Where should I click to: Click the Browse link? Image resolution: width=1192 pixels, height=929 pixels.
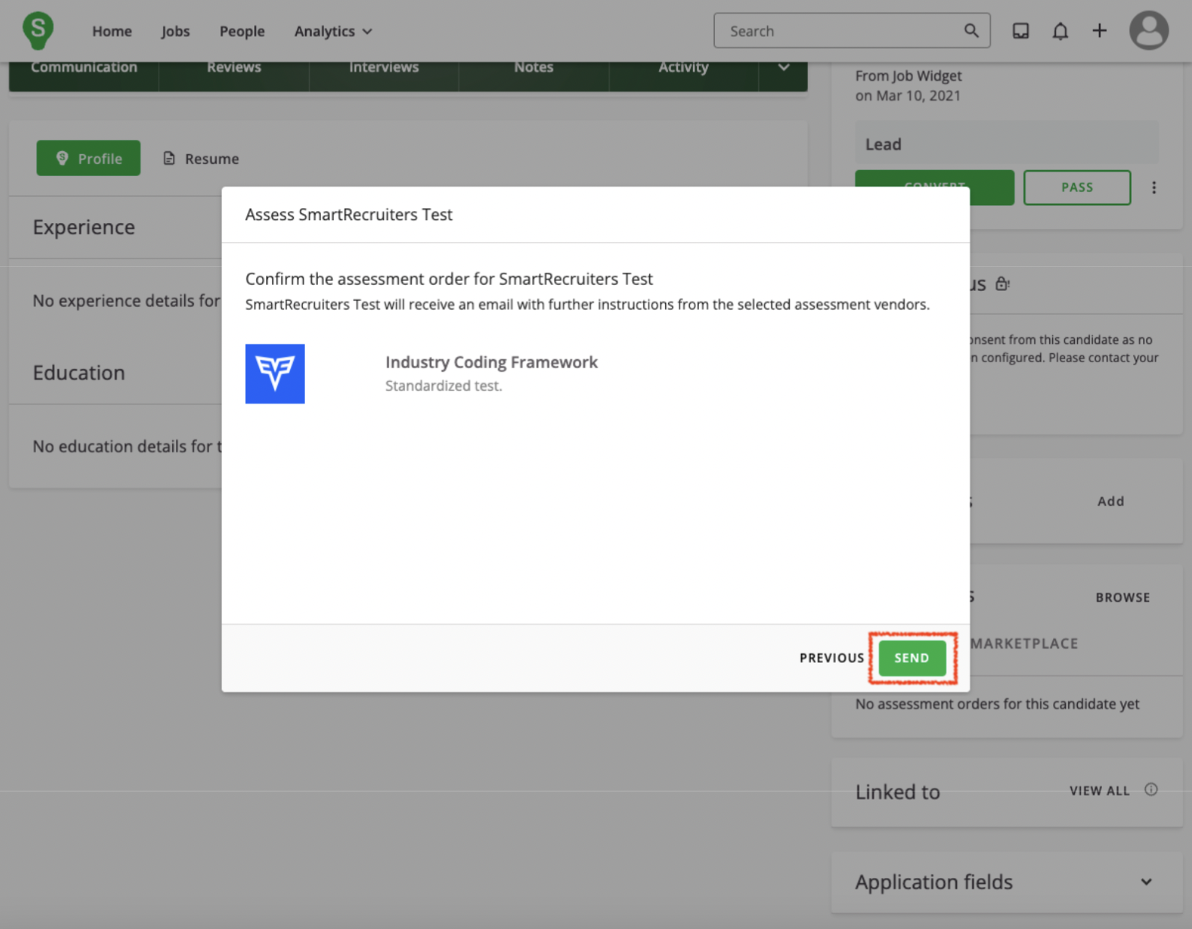[1123, 598]
